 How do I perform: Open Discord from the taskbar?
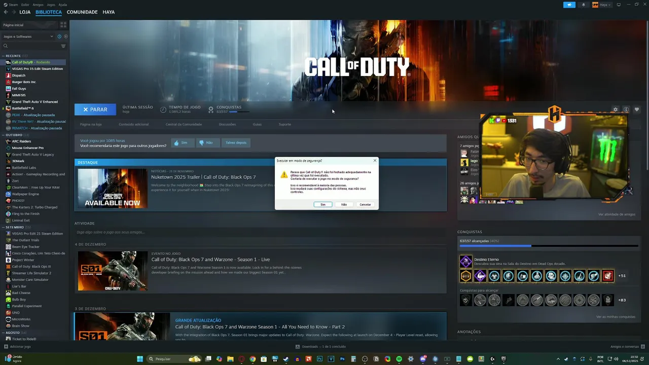(x=423, y=359)
